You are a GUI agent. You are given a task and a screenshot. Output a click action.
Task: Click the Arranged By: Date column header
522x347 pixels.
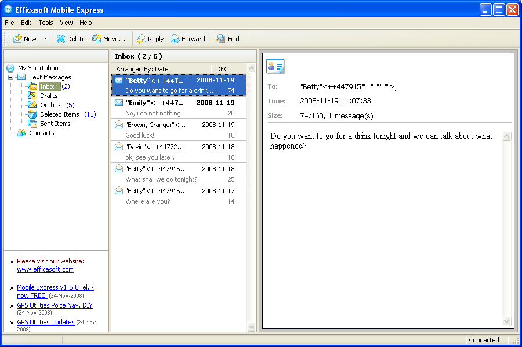coord(160,69)
